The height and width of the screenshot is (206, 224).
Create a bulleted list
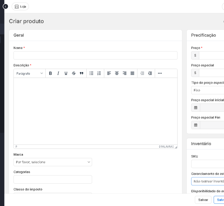pos(91,73)
